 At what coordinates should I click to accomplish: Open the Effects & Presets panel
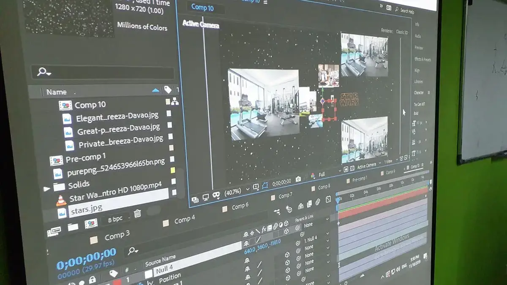click(422, 59)
